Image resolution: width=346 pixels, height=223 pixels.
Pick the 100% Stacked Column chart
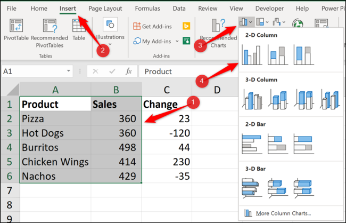[302, 55]
